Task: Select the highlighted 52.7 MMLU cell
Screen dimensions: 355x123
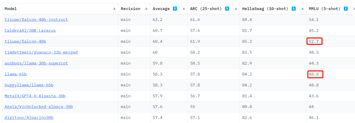Action: coord(315,42)
